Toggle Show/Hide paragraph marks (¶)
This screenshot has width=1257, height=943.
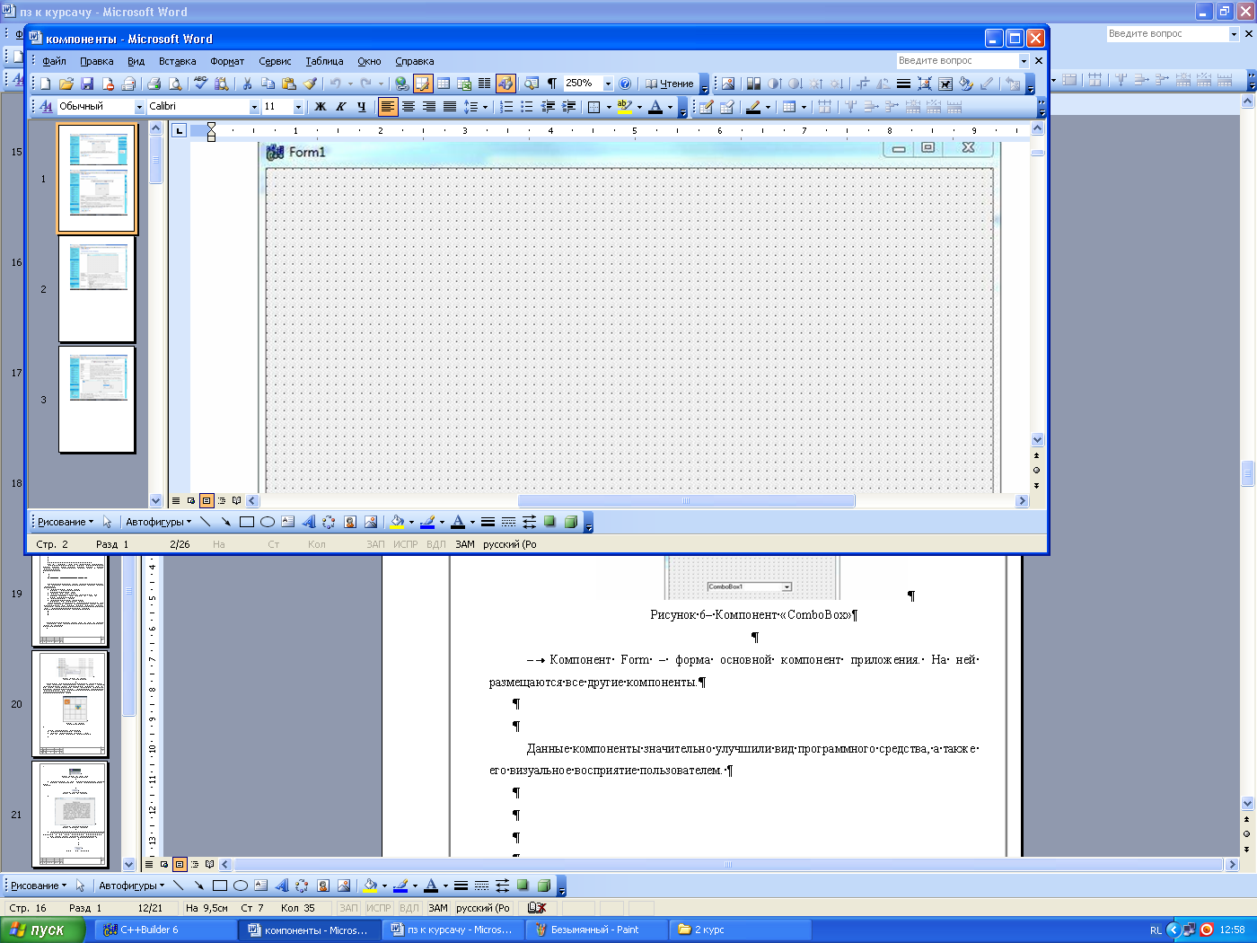click(552, 84)
